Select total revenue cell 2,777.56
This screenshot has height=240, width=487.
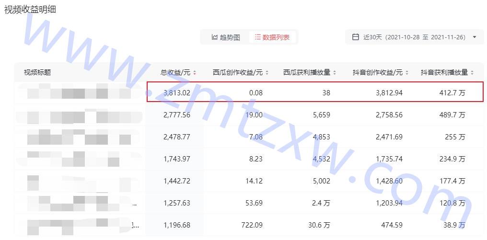pos(177,115)
